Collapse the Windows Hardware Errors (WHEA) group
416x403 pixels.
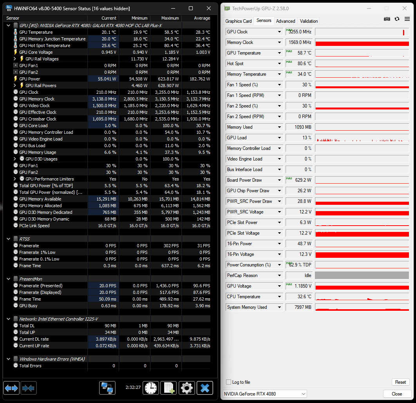[9, 359]
